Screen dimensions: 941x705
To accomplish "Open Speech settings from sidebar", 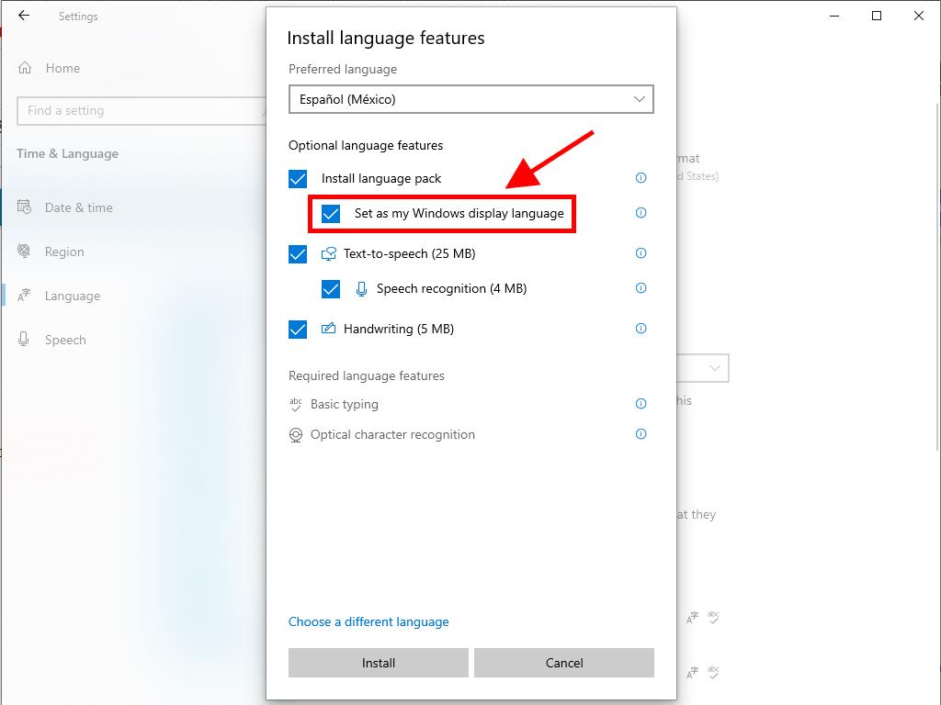I will click(x=65, y=340).
